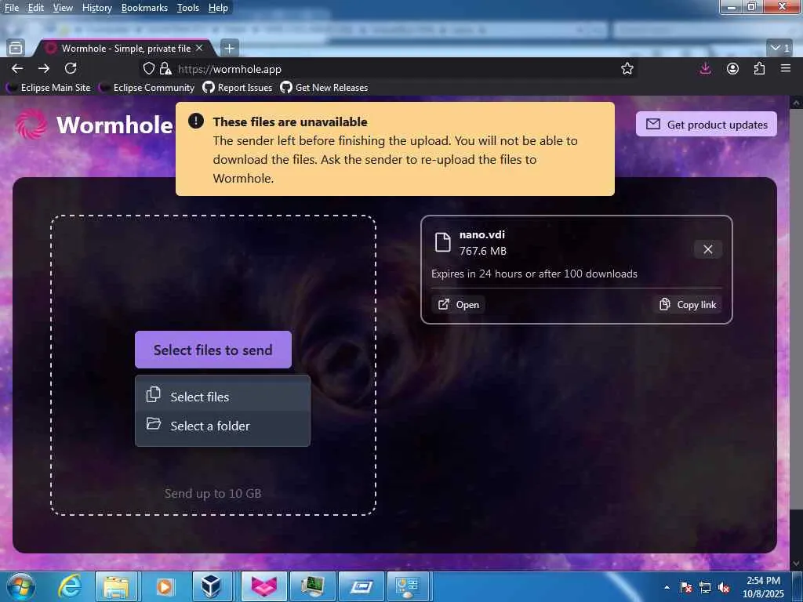Open the account profile icon
803x602 pixels.
coord(733,69)
